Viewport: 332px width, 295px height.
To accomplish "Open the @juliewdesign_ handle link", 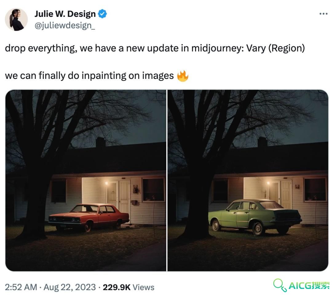I will (x=65, y=25).
